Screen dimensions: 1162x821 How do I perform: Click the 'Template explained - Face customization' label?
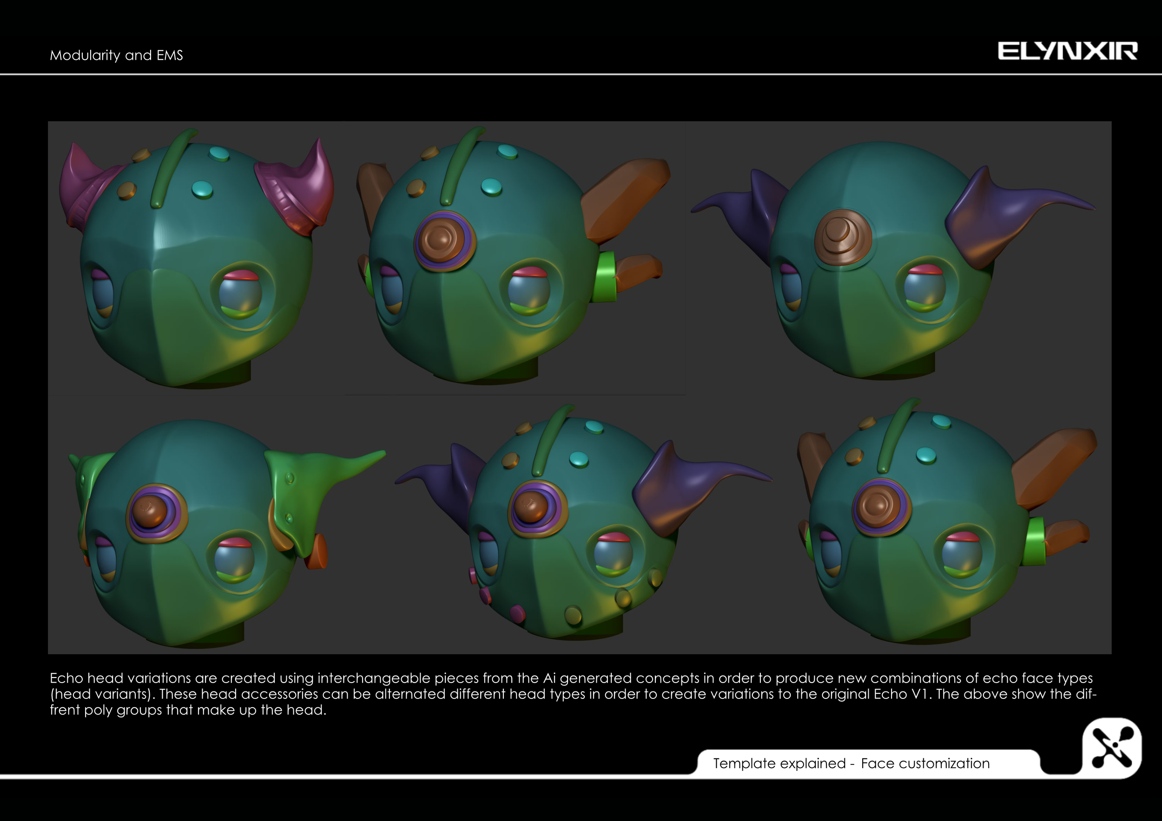(851, 763)
